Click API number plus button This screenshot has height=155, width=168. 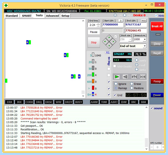[163, 147]
